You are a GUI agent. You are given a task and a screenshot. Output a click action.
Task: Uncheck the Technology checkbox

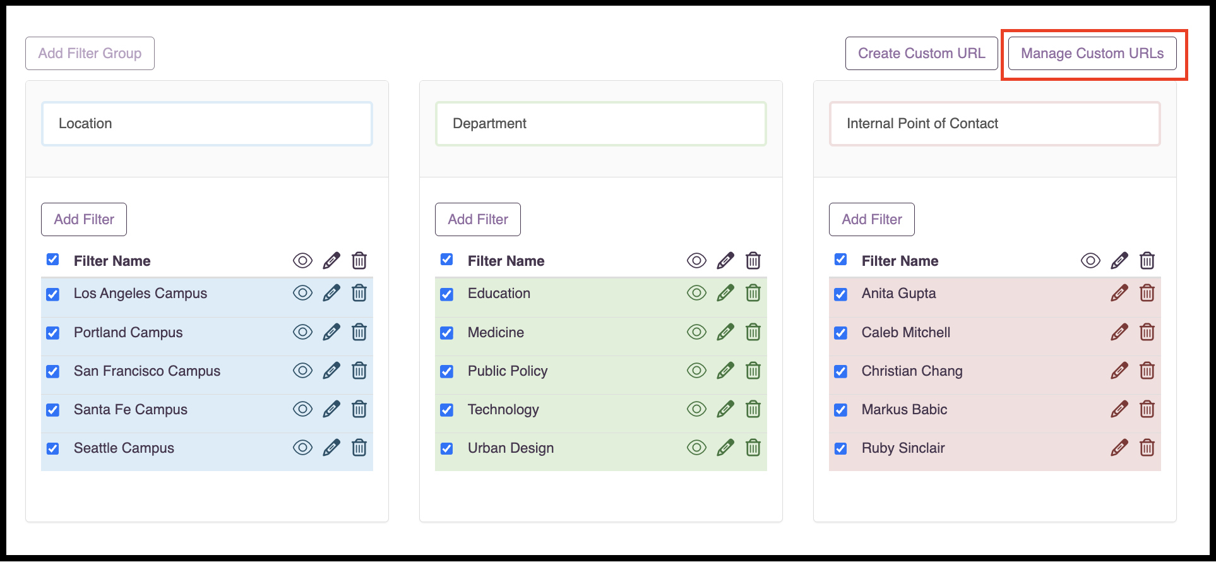click(447, 410)
